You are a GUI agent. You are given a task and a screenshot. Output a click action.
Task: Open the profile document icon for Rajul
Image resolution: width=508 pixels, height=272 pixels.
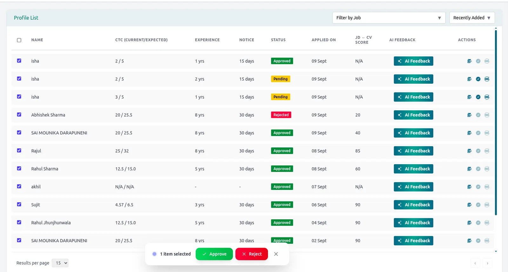(x=469, y=151)
